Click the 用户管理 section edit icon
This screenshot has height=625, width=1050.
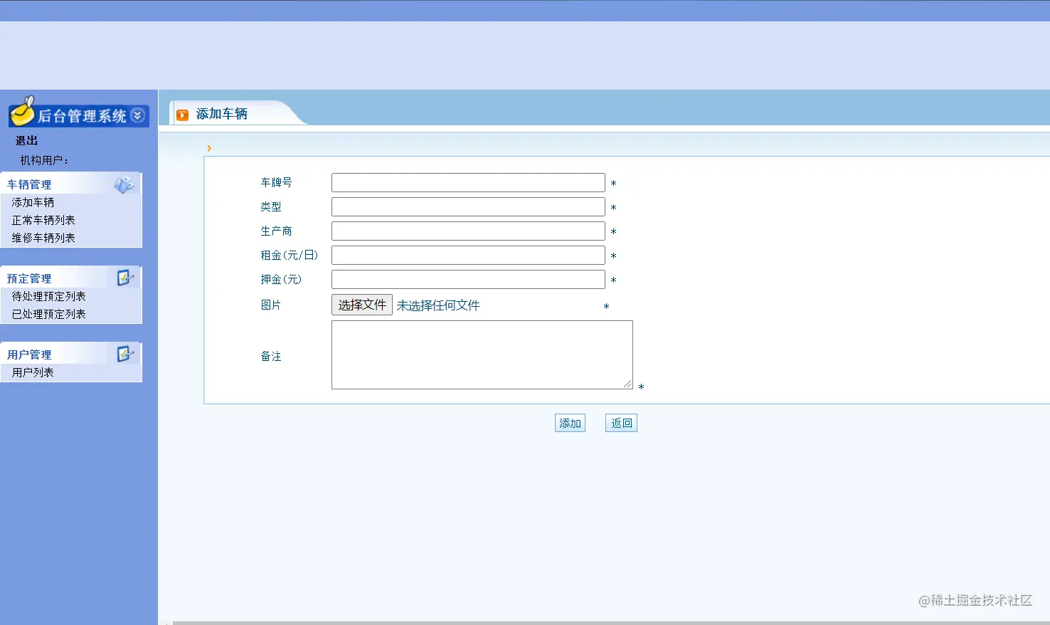tap(126, 354)
